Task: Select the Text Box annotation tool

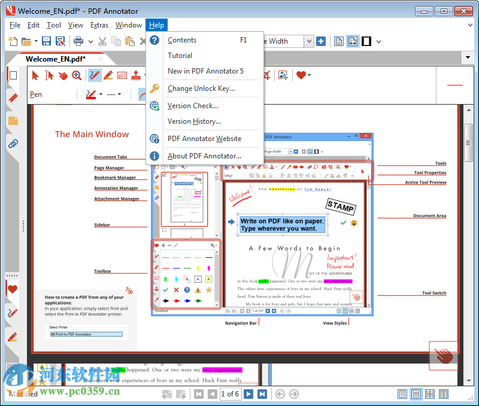Action: pos(122,75)
